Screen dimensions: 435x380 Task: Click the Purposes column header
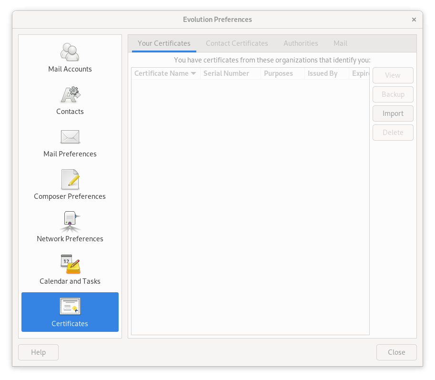point(279,73)
